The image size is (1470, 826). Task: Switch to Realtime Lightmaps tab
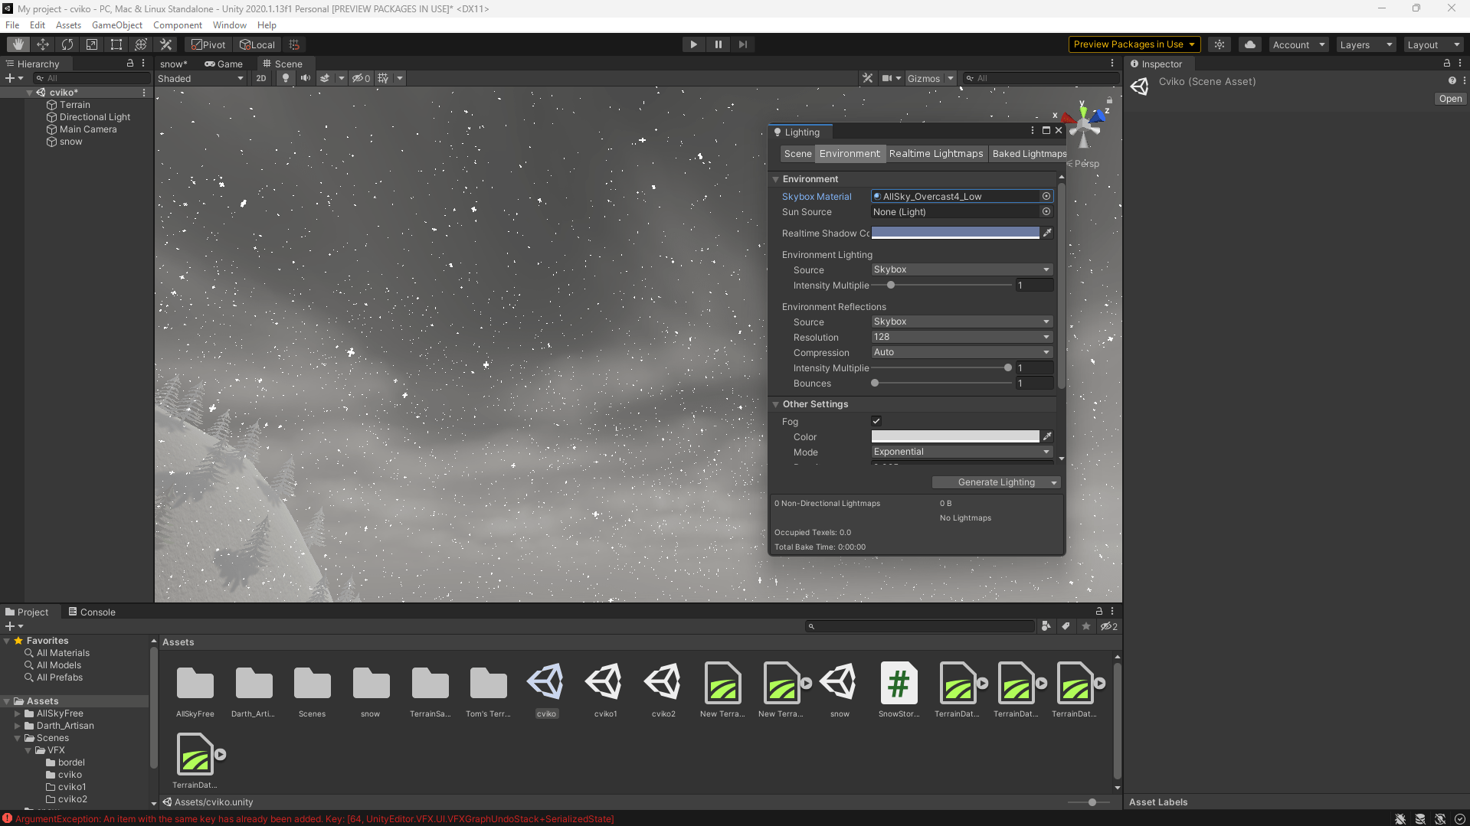click(x=936, y=154)
